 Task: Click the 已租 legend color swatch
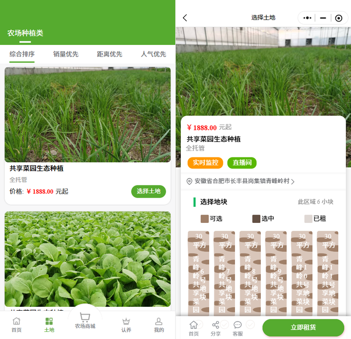308,219
